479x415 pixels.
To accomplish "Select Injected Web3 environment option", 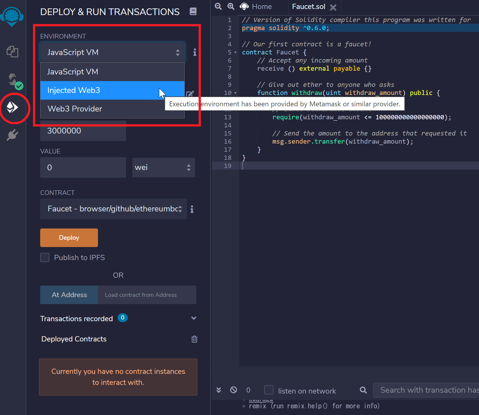I will coord(112,90).
